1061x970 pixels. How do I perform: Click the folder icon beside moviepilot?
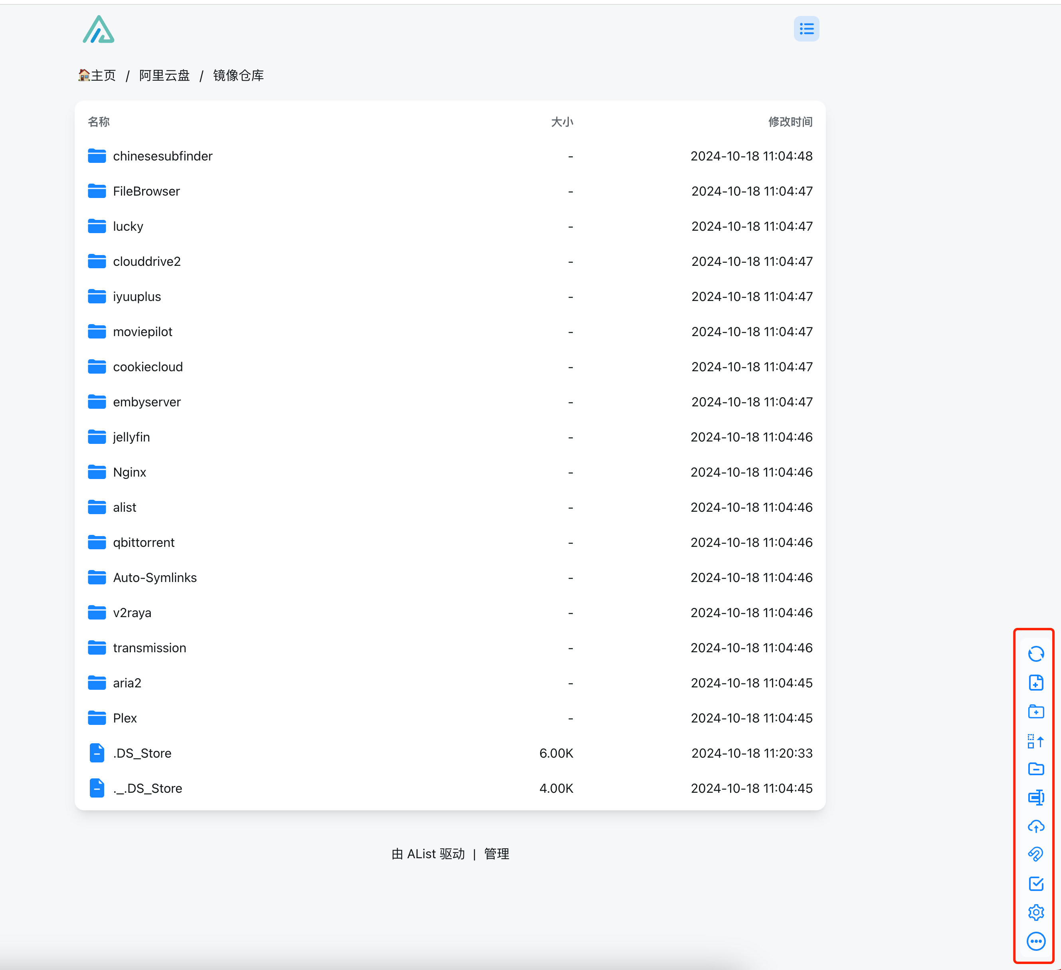pos(97,332)
